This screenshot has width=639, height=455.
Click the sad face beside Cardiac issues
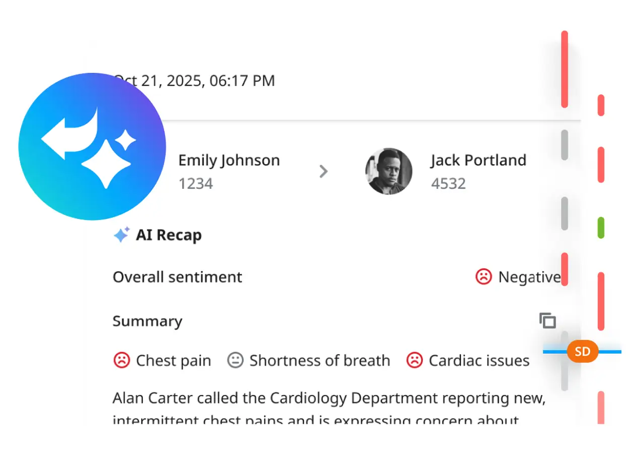(414, 360)
